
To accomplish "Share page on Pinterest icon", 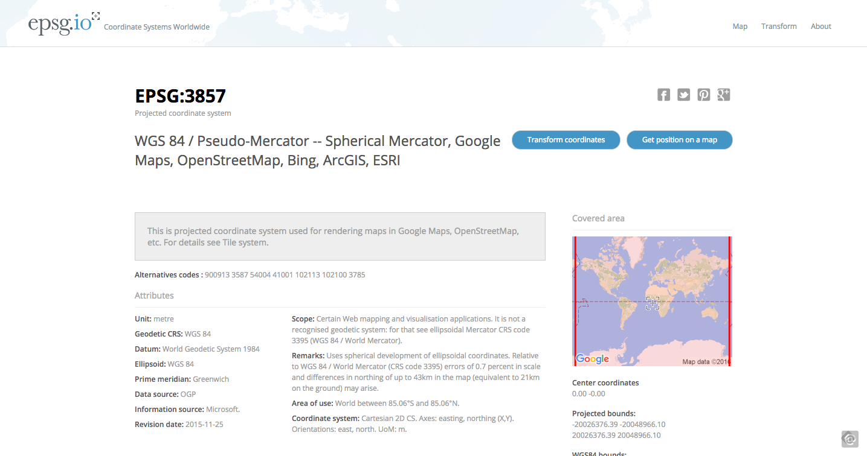I will (x=704, y=95).
